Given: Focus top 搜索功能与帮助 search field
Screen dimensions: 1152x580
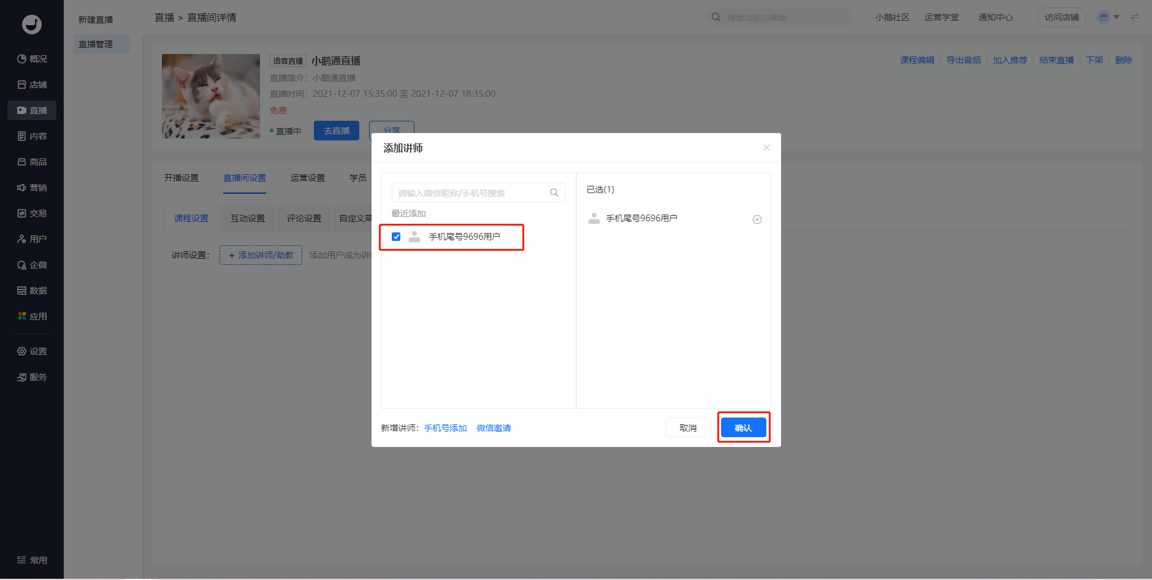Looking at the screenshot, I should tap(779, 17).
